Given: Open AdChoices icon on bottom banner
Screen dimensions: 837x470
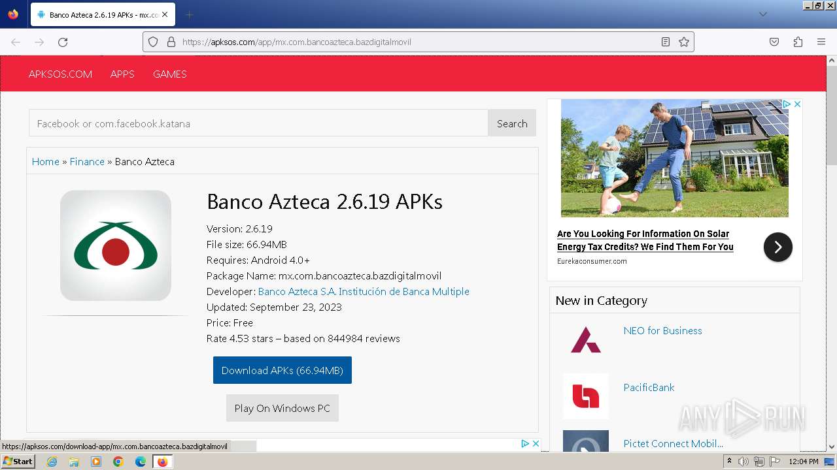Looking at the screenshot, I should (x=525, y=443).
